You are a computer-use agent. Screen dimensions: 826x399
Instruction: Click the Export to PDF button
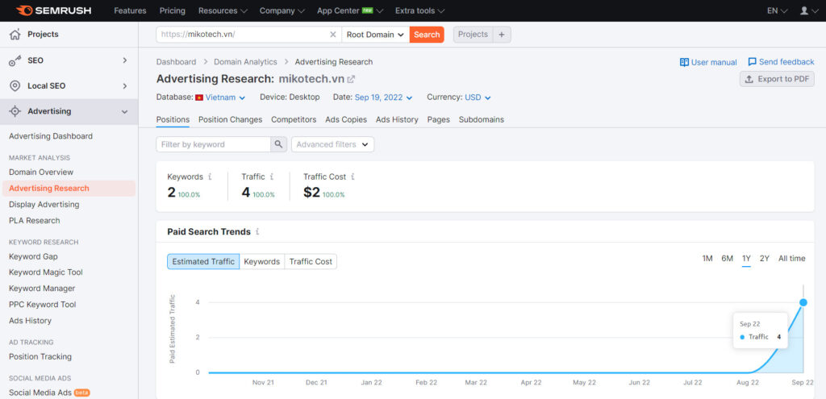point(777,79)
